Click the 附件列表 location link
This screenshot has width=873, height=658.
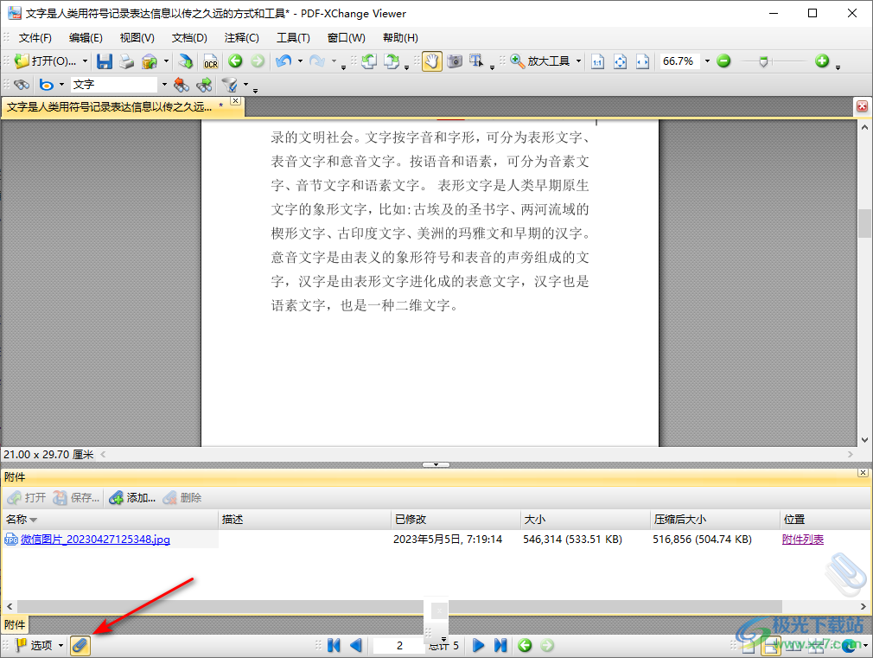(x=802, y=540)
